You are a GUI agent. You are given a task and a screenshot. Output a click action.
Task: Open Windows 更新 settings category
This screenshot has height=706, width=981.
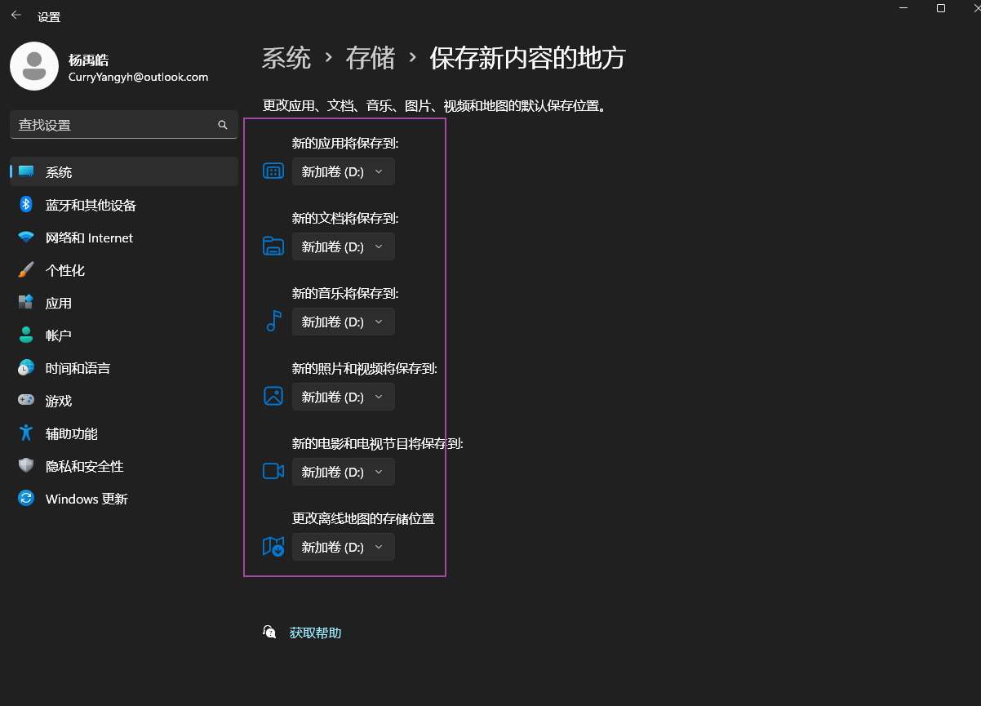pos(124,499)
